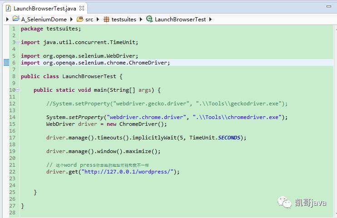The image size is (337, 218).
Task: Click the WebDriver import on line 5
Action: pyautogui.click(x=79, y=56)
